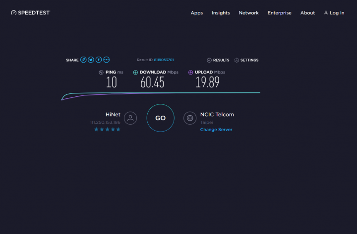Click the IP address 111.250.153.186
Viewport: 357px width, 234px height.
[105, 123]
